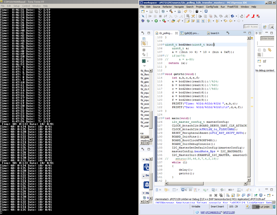277x215 pixels.
Task: Click the Remove All Terminated Launches icon
Action: point(221,195)
